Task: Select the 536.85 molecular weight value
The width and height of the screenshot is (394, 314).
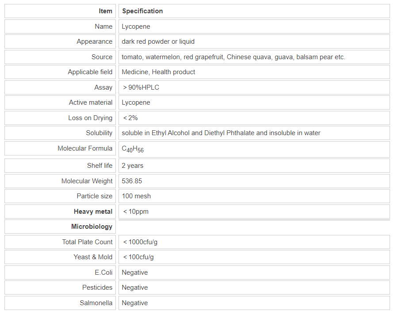Action: tap(132, 181)
